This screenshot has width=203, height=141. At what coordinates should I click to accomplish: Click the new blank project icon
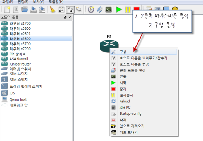tap(7, 10)
